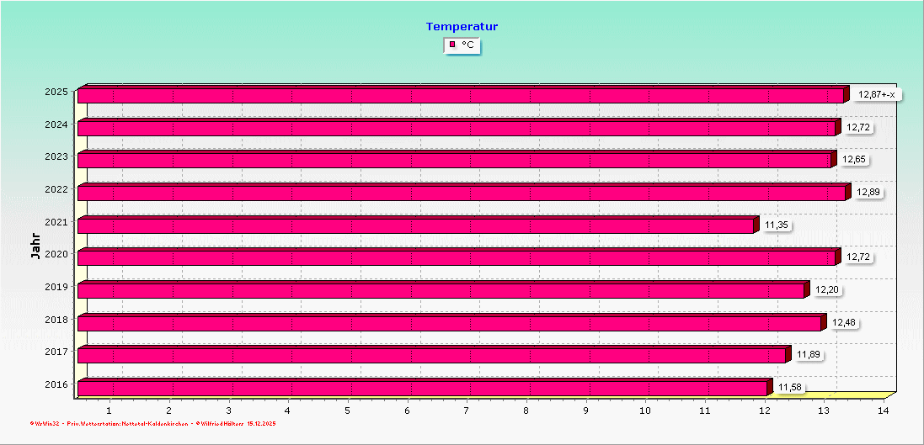Screen dimensions: 924x445
Task: Click the 12,20 value label
Action: point(827,289)
